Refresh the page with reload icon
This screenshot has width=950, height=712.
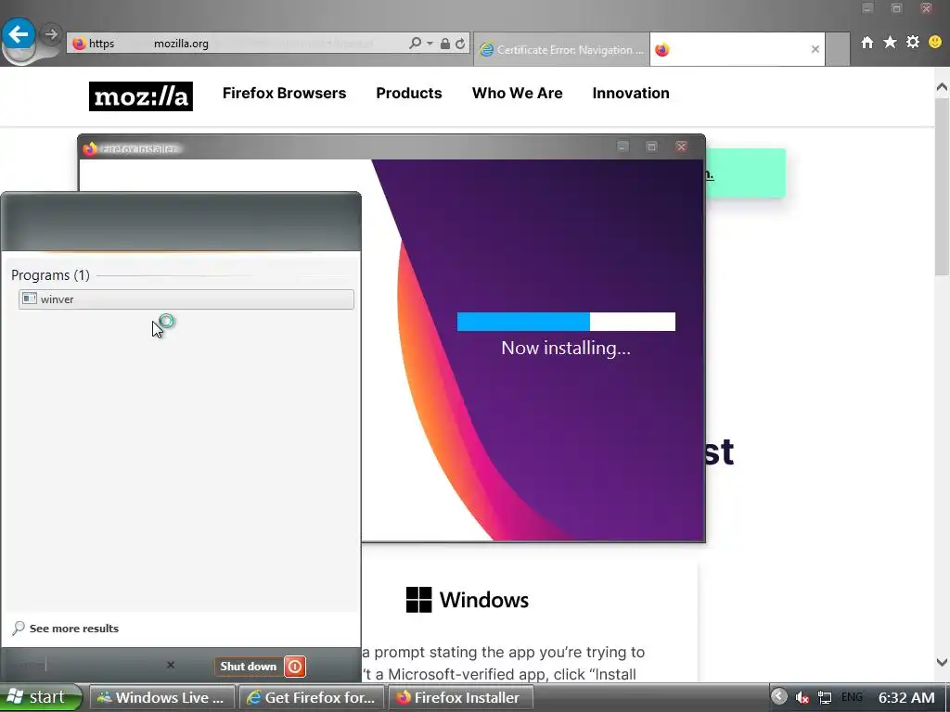point(460,44)
